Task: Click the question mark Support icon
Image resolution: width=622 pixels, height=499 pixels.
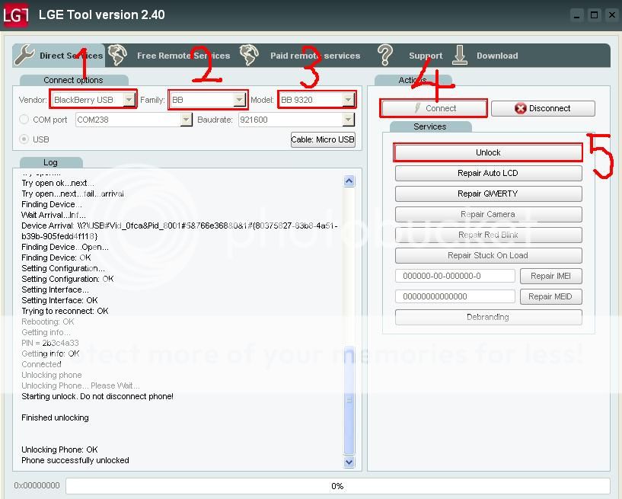Action: click(x=385, y=55)
